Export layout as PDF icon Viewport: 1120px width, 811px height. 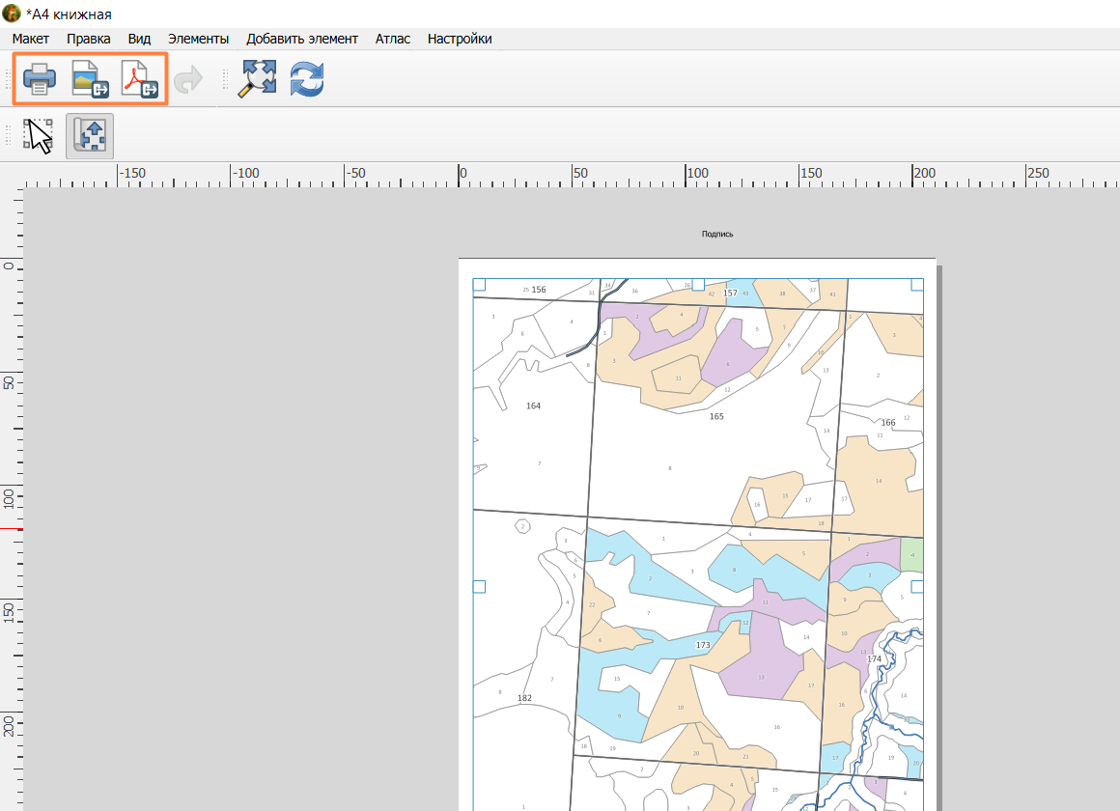click(x=140, y=78)
